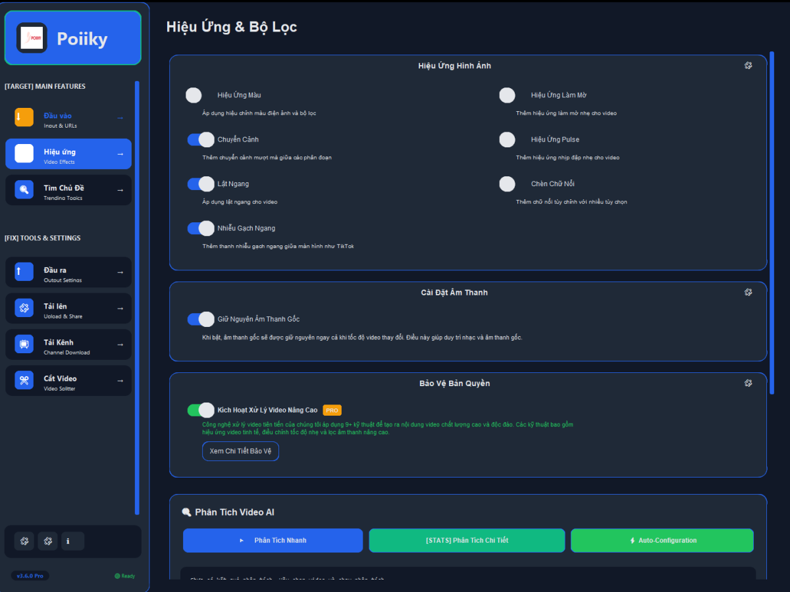Turn off the Chuyển Cảnh toggle

(x=200, y=139)
